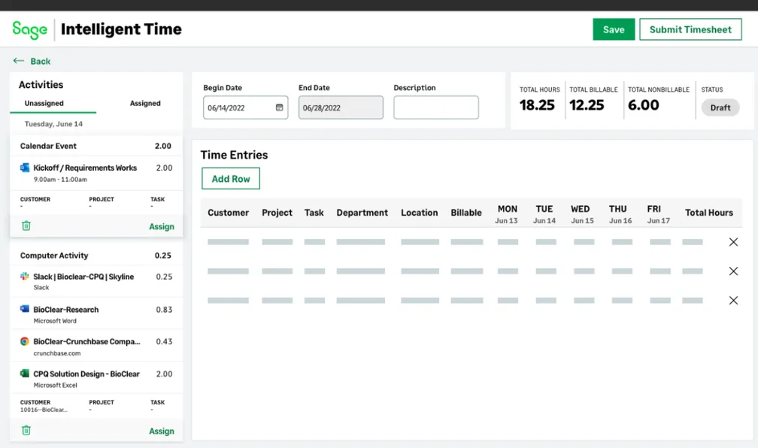
Task: Click the Location column header
Action: pyautogui.click(x=419, y=213)
